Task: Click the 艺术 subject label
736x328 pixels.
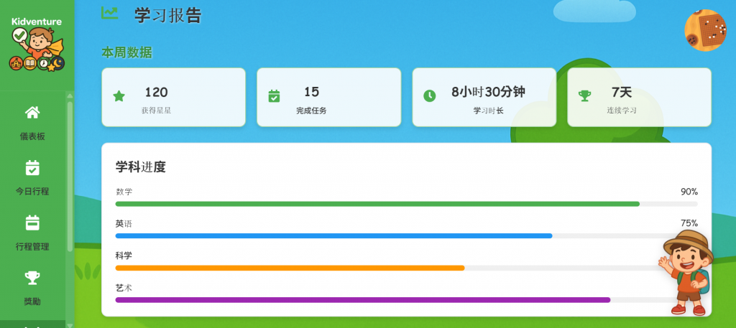Action: (124, 288)
